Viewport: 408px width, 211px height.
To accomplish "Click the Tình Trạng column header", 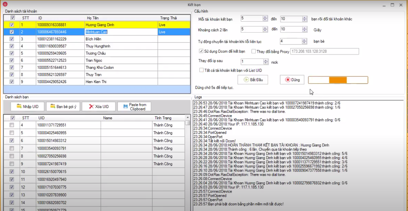I will pyautogui.click(x=169, y=118).
